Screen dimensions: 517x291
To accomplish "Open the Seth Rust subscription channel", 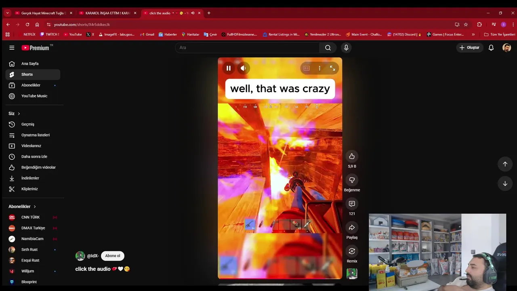I will coord(33,249).
